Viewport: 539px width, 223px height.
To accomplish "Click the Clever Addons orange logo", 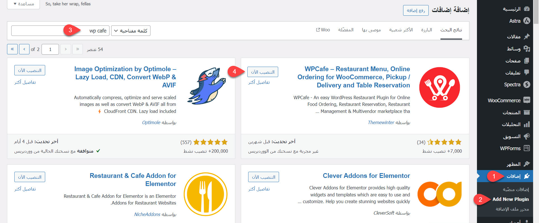I will click(439, 194).
